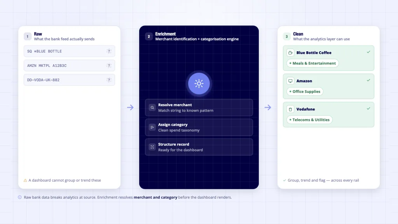Image resolution: width=398 pixels, height=224 pixels.
Task: Click the Raw panel heading
Action: [x=38, y=34]
